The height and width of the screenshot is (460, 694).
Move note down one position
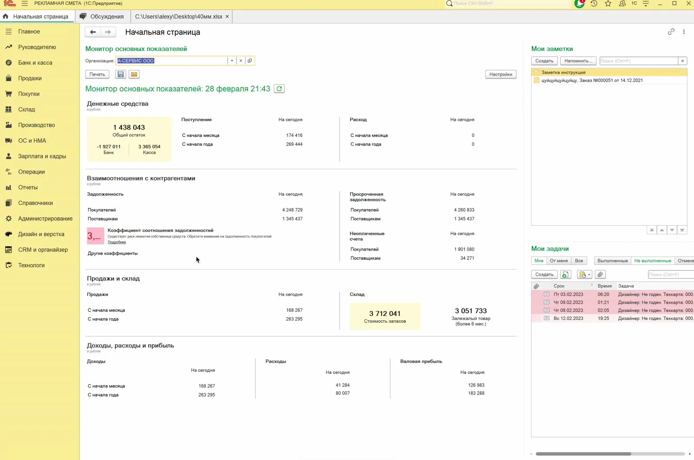672,230
